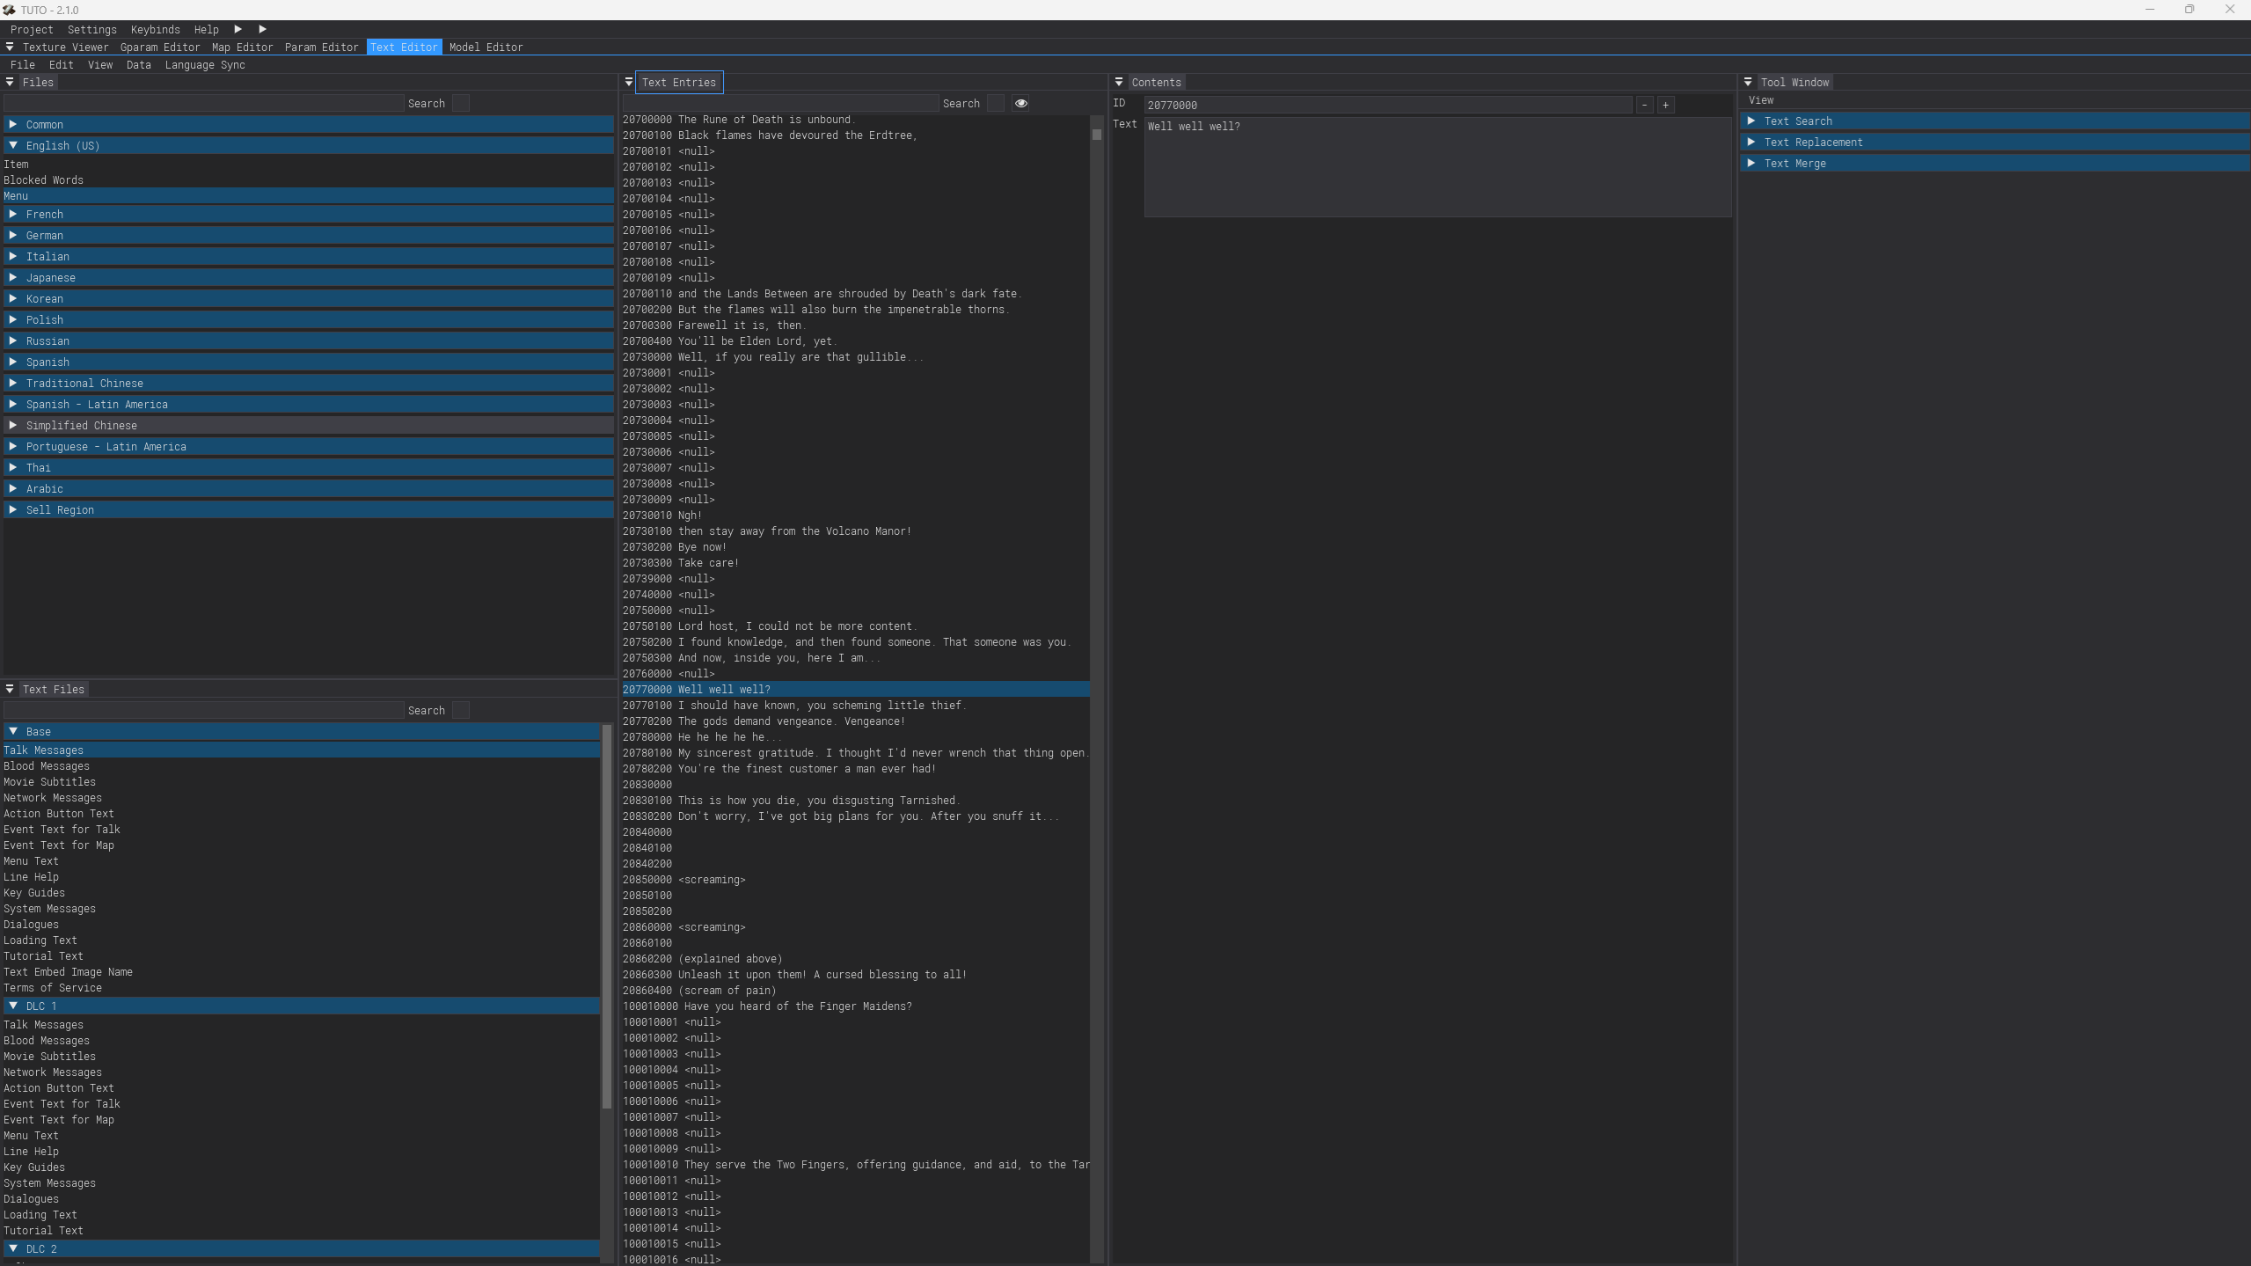
Task: Select entry 20730300 'Take care!'
Action: click(855, 563)
